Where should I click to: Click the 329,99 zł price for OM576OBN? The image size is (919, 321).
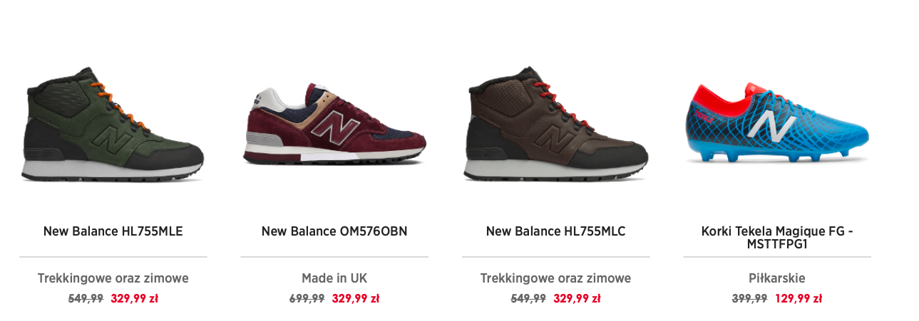pyautogui.click(x=356, y=299)
